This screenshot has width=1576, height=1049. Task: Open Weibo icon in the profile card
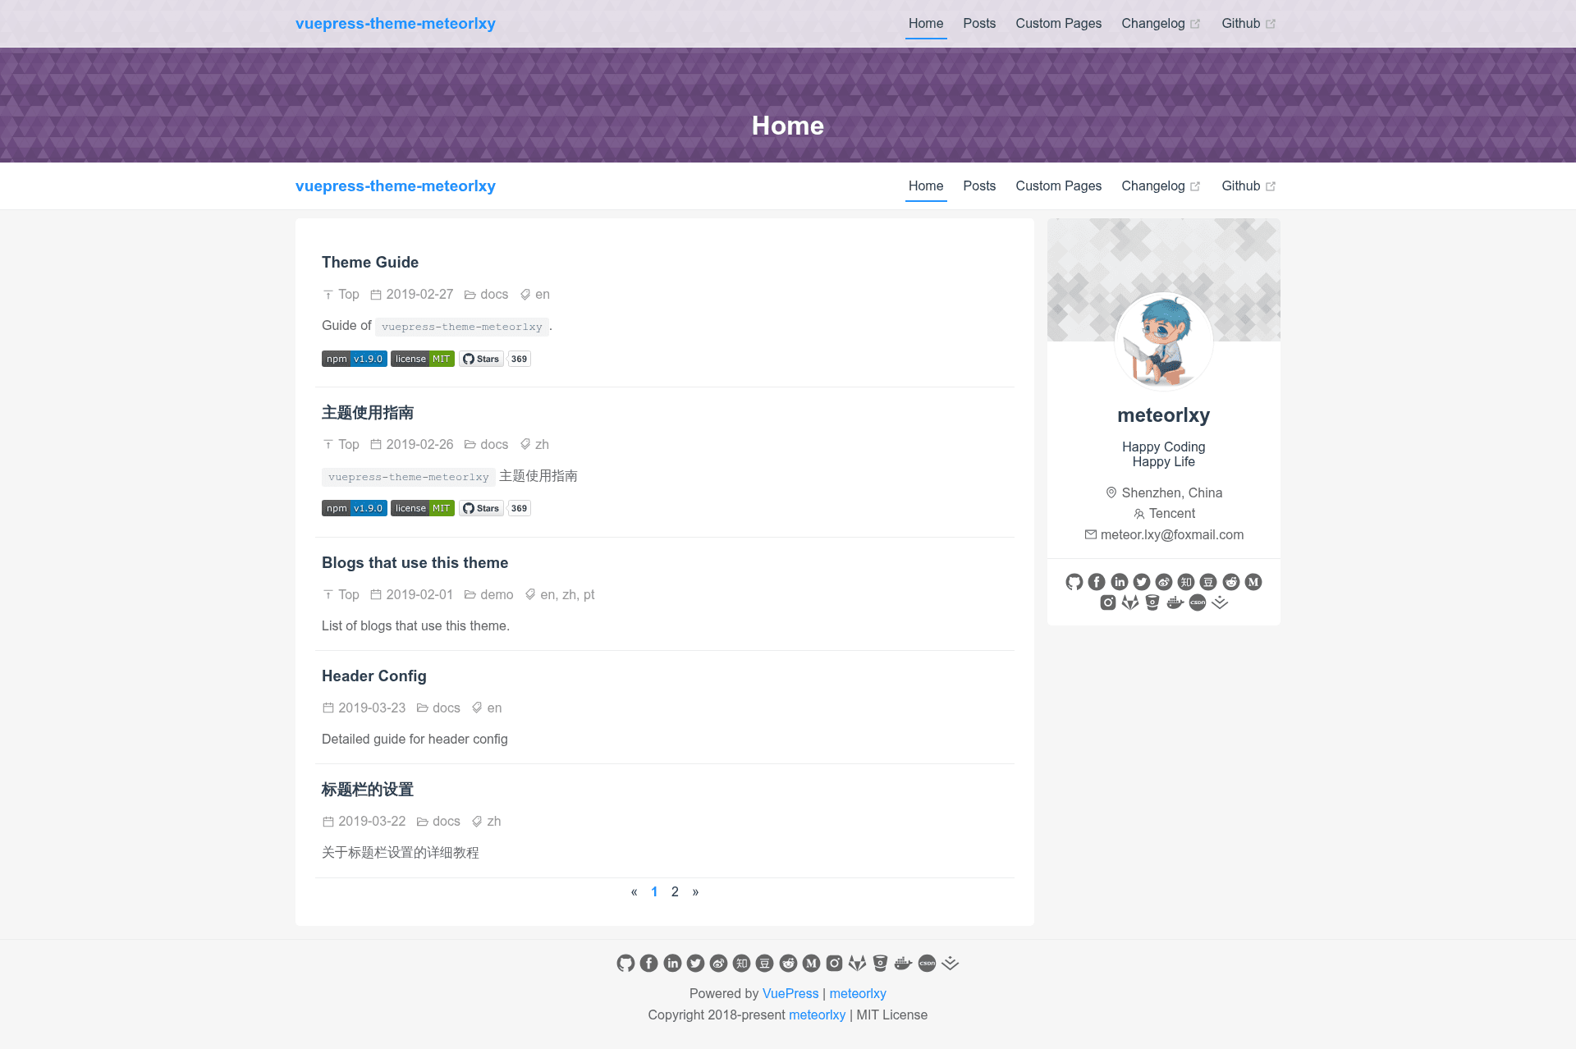pos(1164,582)
